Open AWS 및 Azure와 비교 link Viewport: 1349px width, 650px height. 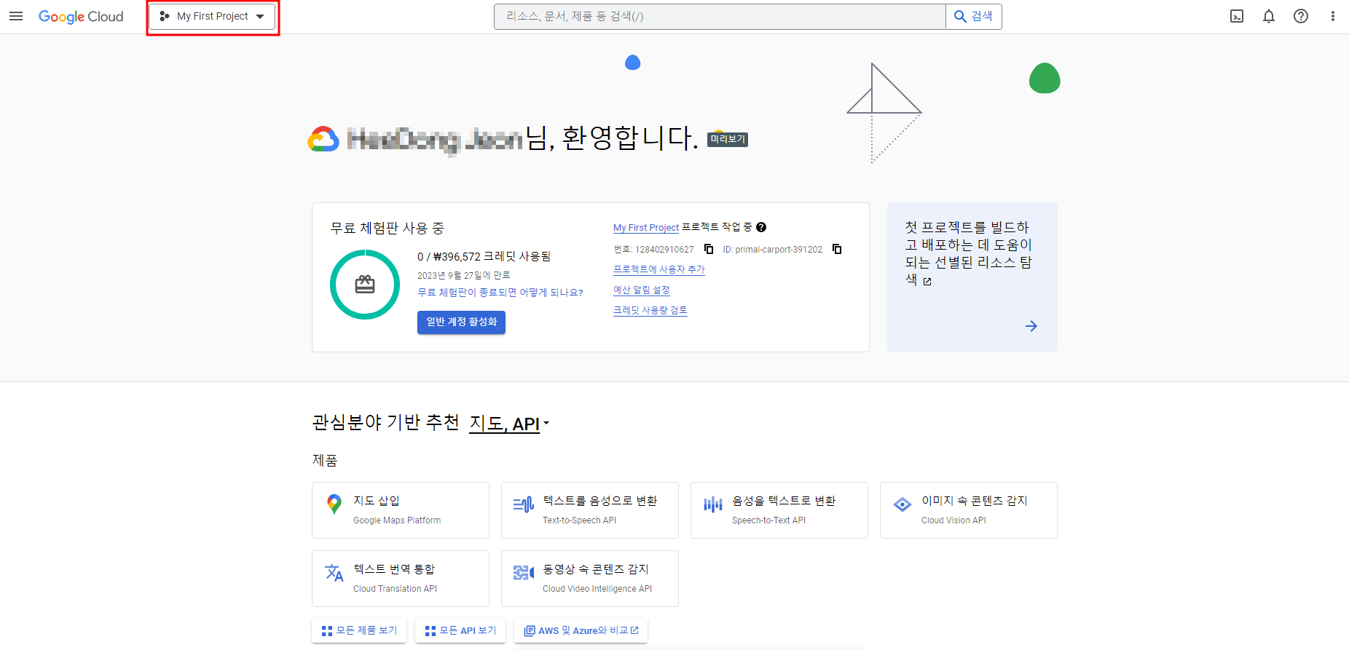pos(581,631)
